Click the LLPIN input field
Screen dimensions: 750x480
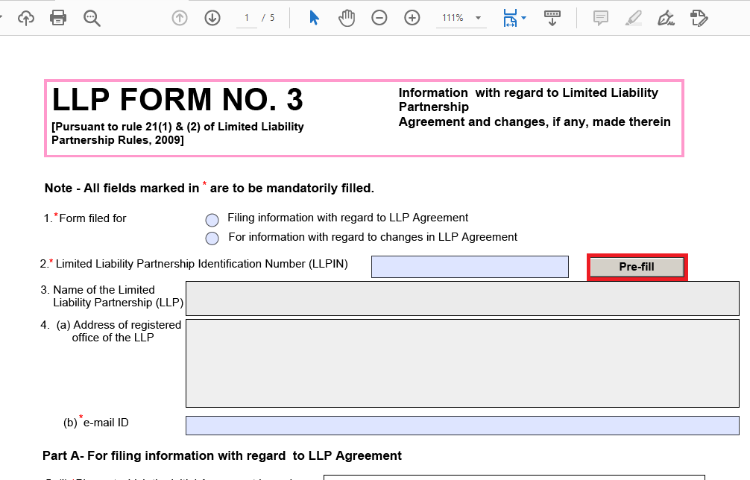[470, 266]
